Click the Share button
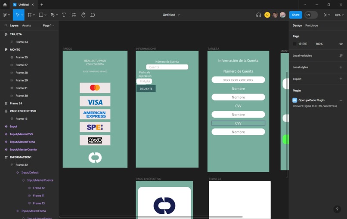347x219 pixels. 295,15
